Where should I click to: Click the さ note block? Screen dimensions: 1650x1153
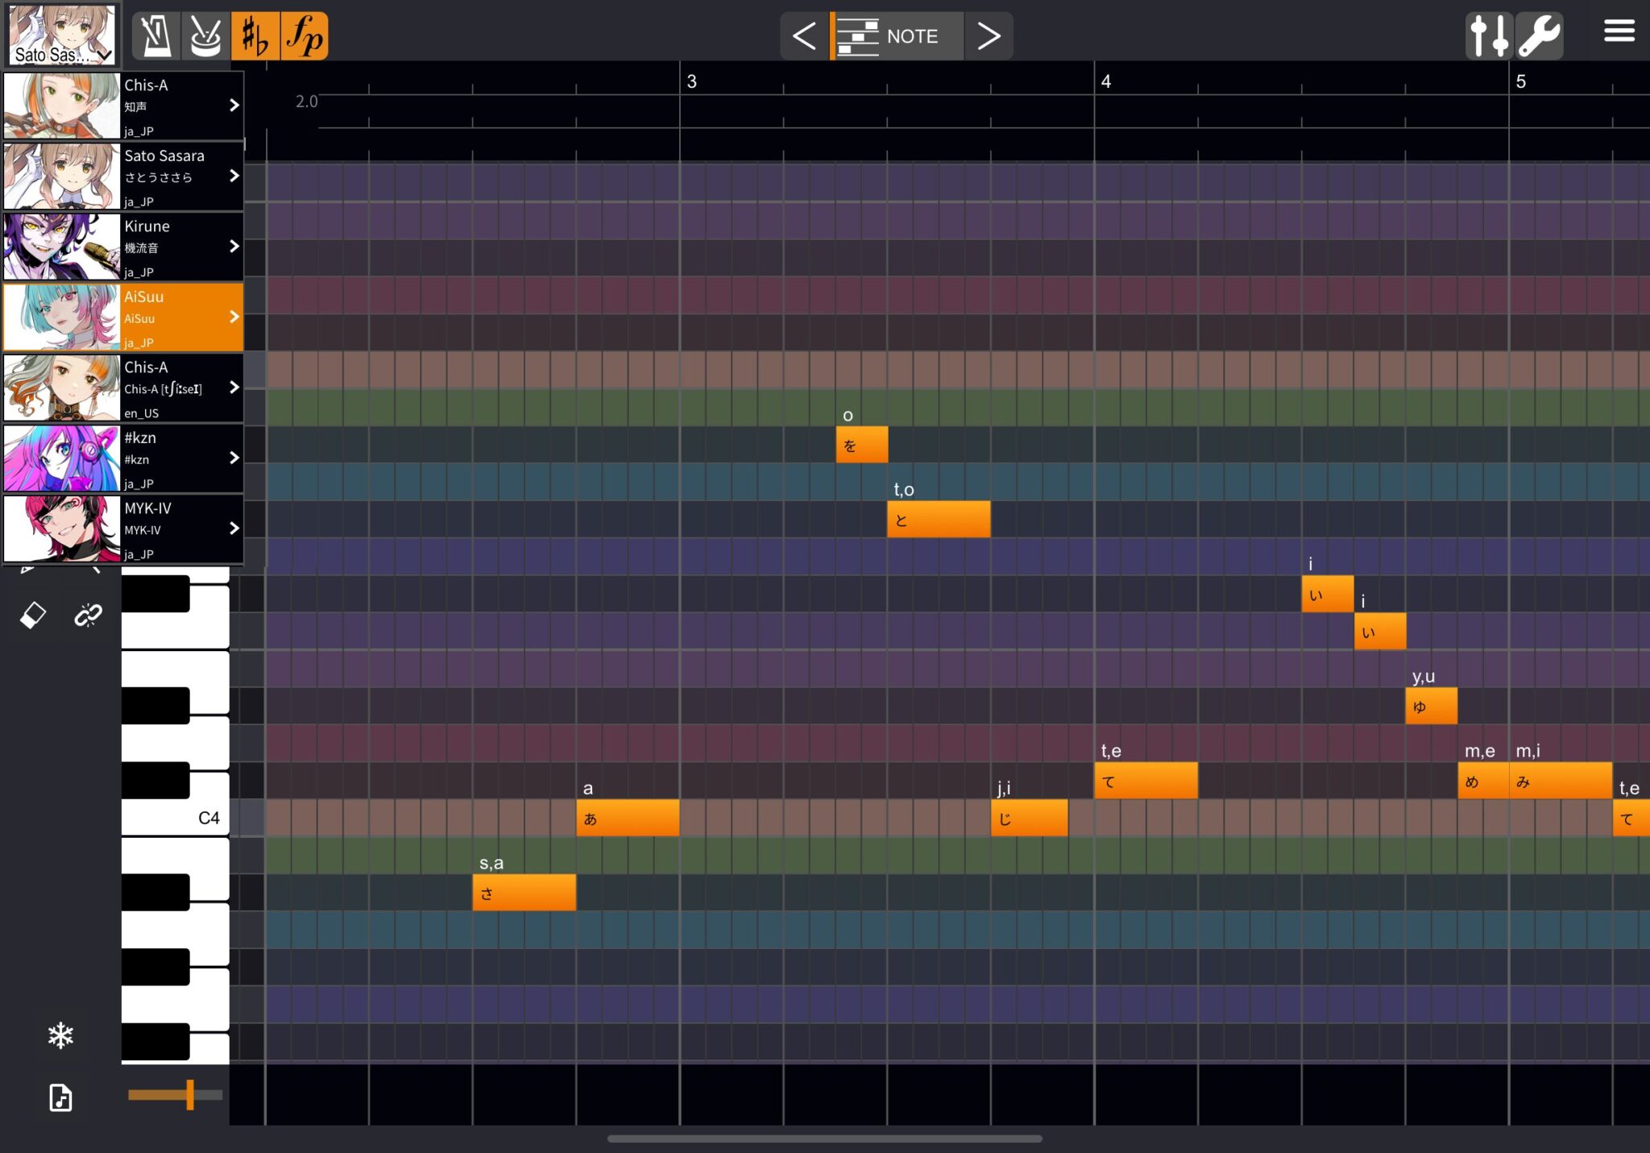click(524, 893)
